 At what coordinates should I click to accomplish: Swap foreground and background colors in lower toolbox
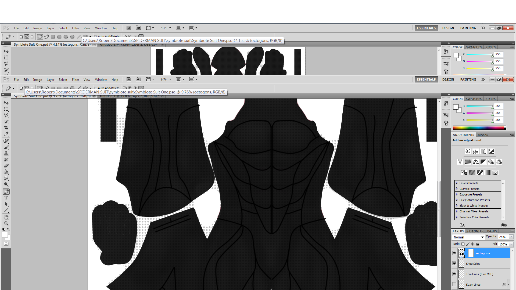tap(9, 229)
